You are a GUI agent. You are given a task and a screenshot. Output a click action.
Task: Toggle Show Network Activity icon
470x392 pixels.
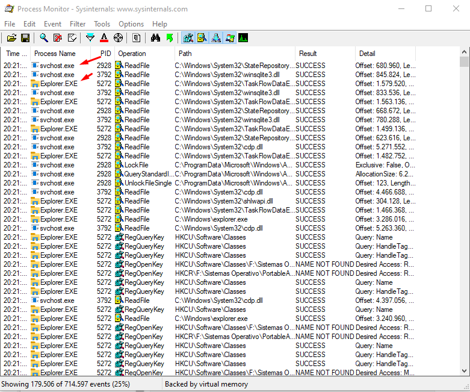(x=216, y=38)
